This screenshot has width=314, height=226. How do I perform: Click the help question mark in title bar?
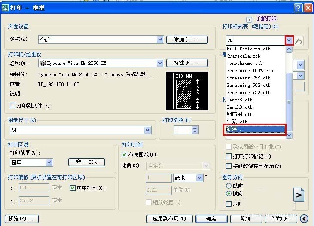[298, 8]
